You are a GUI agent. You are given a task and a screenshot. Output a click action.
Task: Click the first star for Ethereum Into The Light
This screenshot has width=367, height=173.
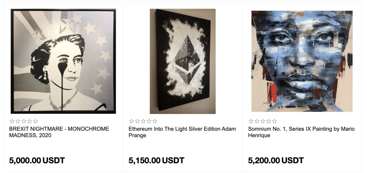coord(132,121)
